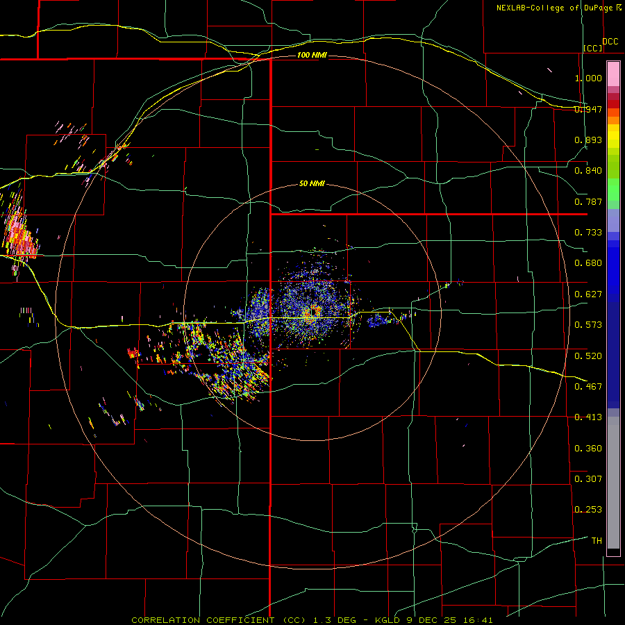This screenshot has height=625, width=625.
Task: Click the 0.520 color scale value
Action: click(x=588, y=356)
